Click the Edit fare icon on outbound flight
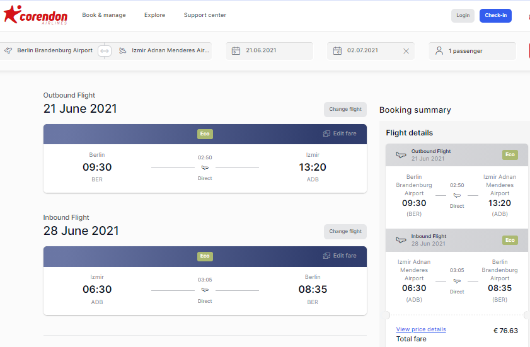The image size is (530, 347). coord(326,134)
